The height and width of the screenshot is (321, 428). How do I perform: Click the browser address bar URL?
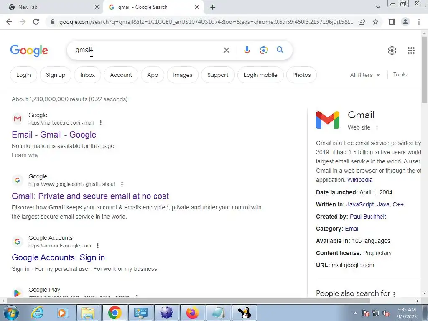pos(206,22)
